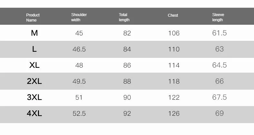This screenshot has height=135, width=254.
Task: Select sleeve length value 67.5
Action: point(220,97)
